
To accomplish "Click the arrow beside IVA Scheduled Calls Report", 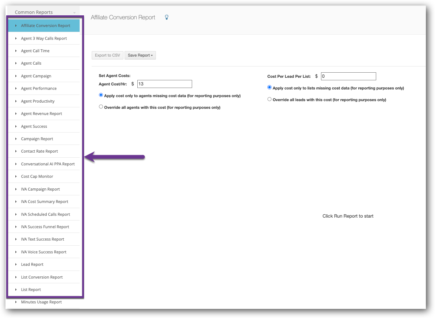I will (x=16, y=215).
